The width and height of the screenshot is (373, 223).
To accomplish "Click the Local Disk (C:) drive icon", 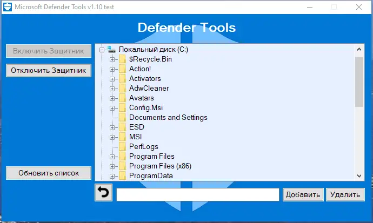I will pos(111,49).
